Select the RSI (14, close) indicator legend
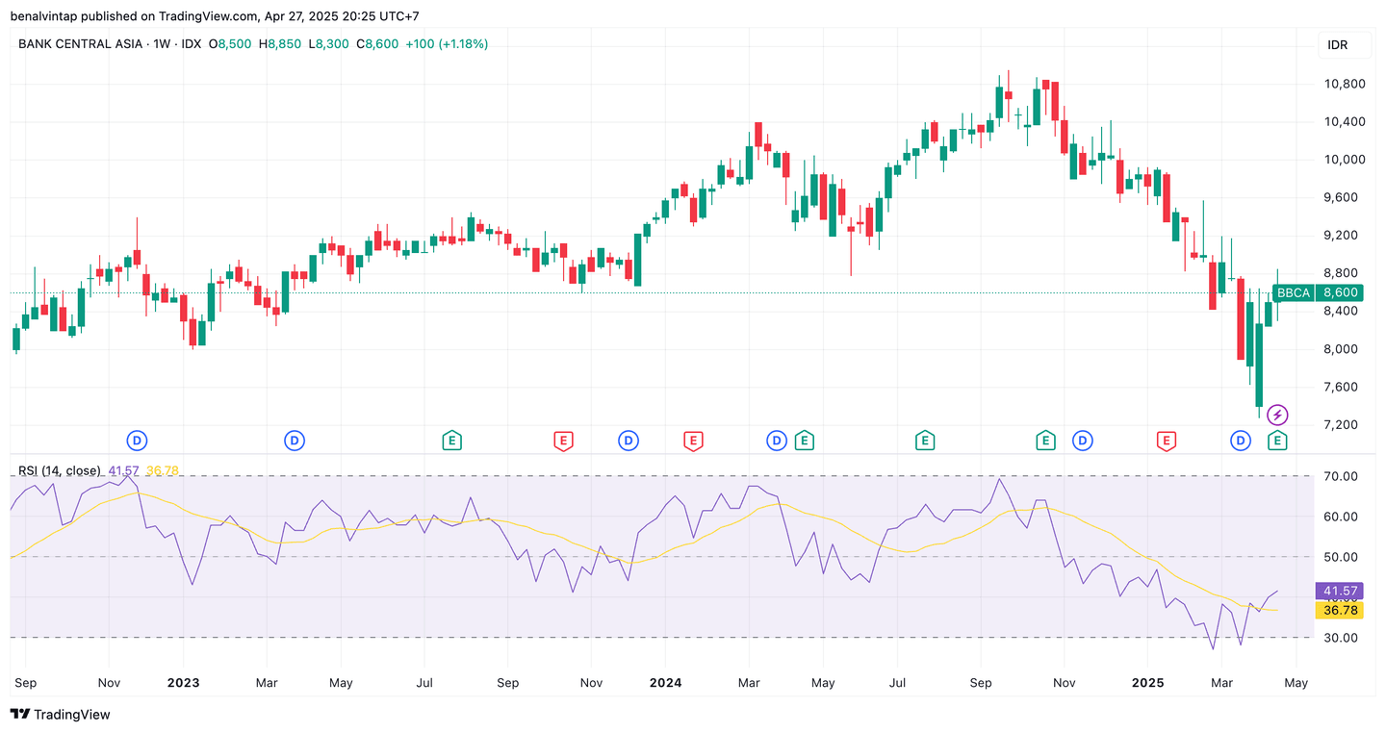This screenshot has width=1386, height=732. pos(59,470)
